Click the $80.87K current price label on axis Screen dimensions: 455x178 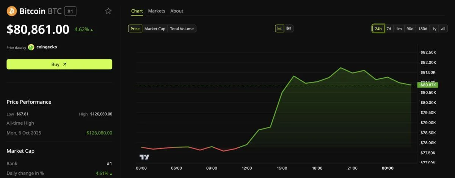pyautogui.click(x=428, y=85)
